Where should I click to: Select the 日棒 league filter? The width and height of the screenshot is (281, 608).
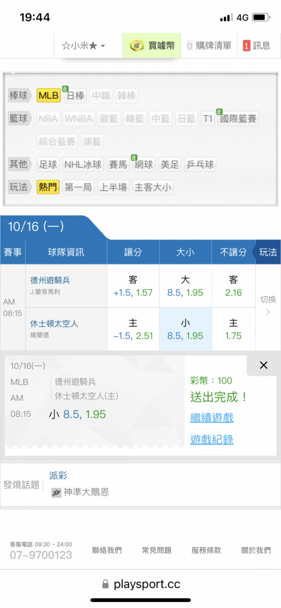pos(75,96)
